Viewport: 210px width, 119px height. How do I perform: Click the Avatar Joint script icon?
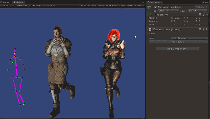[150, 29]
